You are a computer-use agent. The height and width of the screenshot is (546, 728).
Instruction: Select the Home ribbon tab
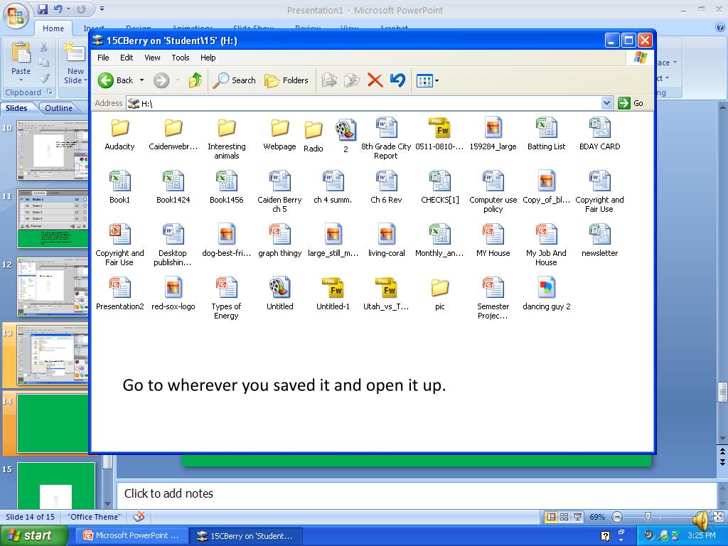[53, 28]
